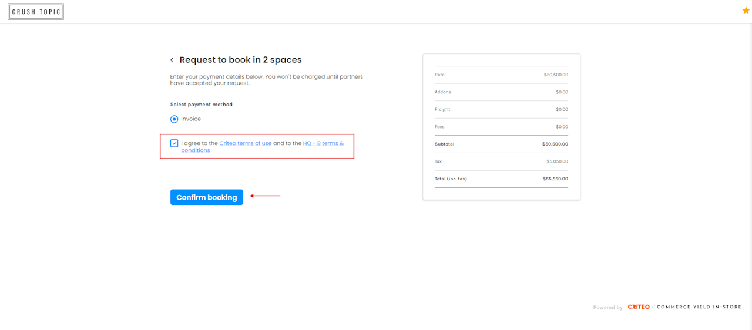This screenshot has height=330, width=752.
Task: Click the Criteo logo in the footer
Action: pos(639,307)
